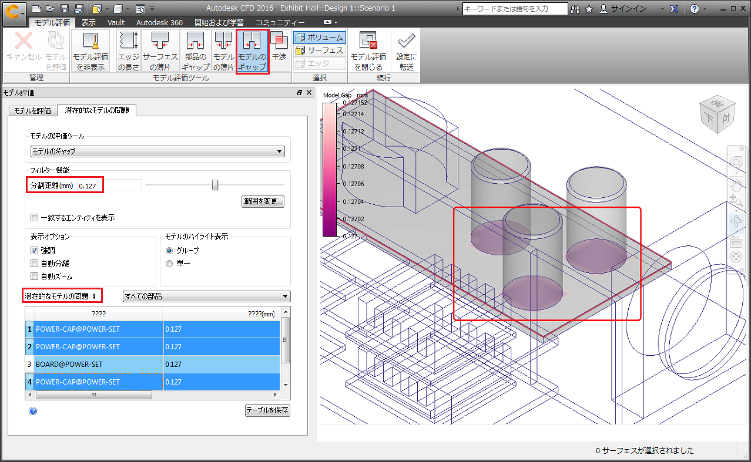Click the Save disk icon in quick access toolbar
This screenshot has height=462, width=751.
pyautogui.click(x=64, y=9)
